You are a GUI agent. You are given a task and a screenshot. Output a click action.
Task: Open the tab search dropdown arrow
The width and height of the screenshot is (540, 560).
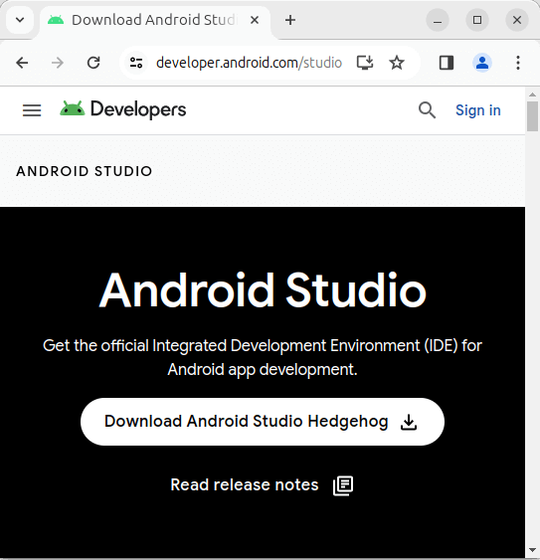(x=20, y=20)
